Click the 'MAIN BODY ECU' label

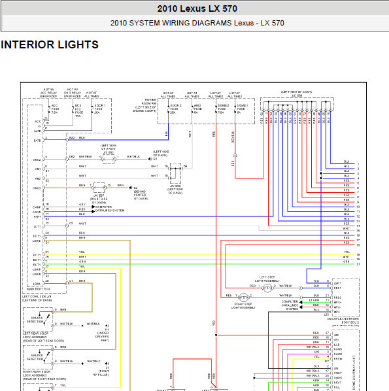click(x=39, y=289)
